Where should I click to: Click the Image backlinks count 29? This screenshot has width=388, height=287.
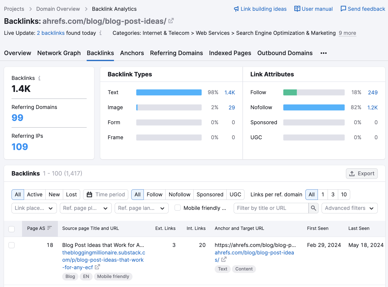click(232, 107)
